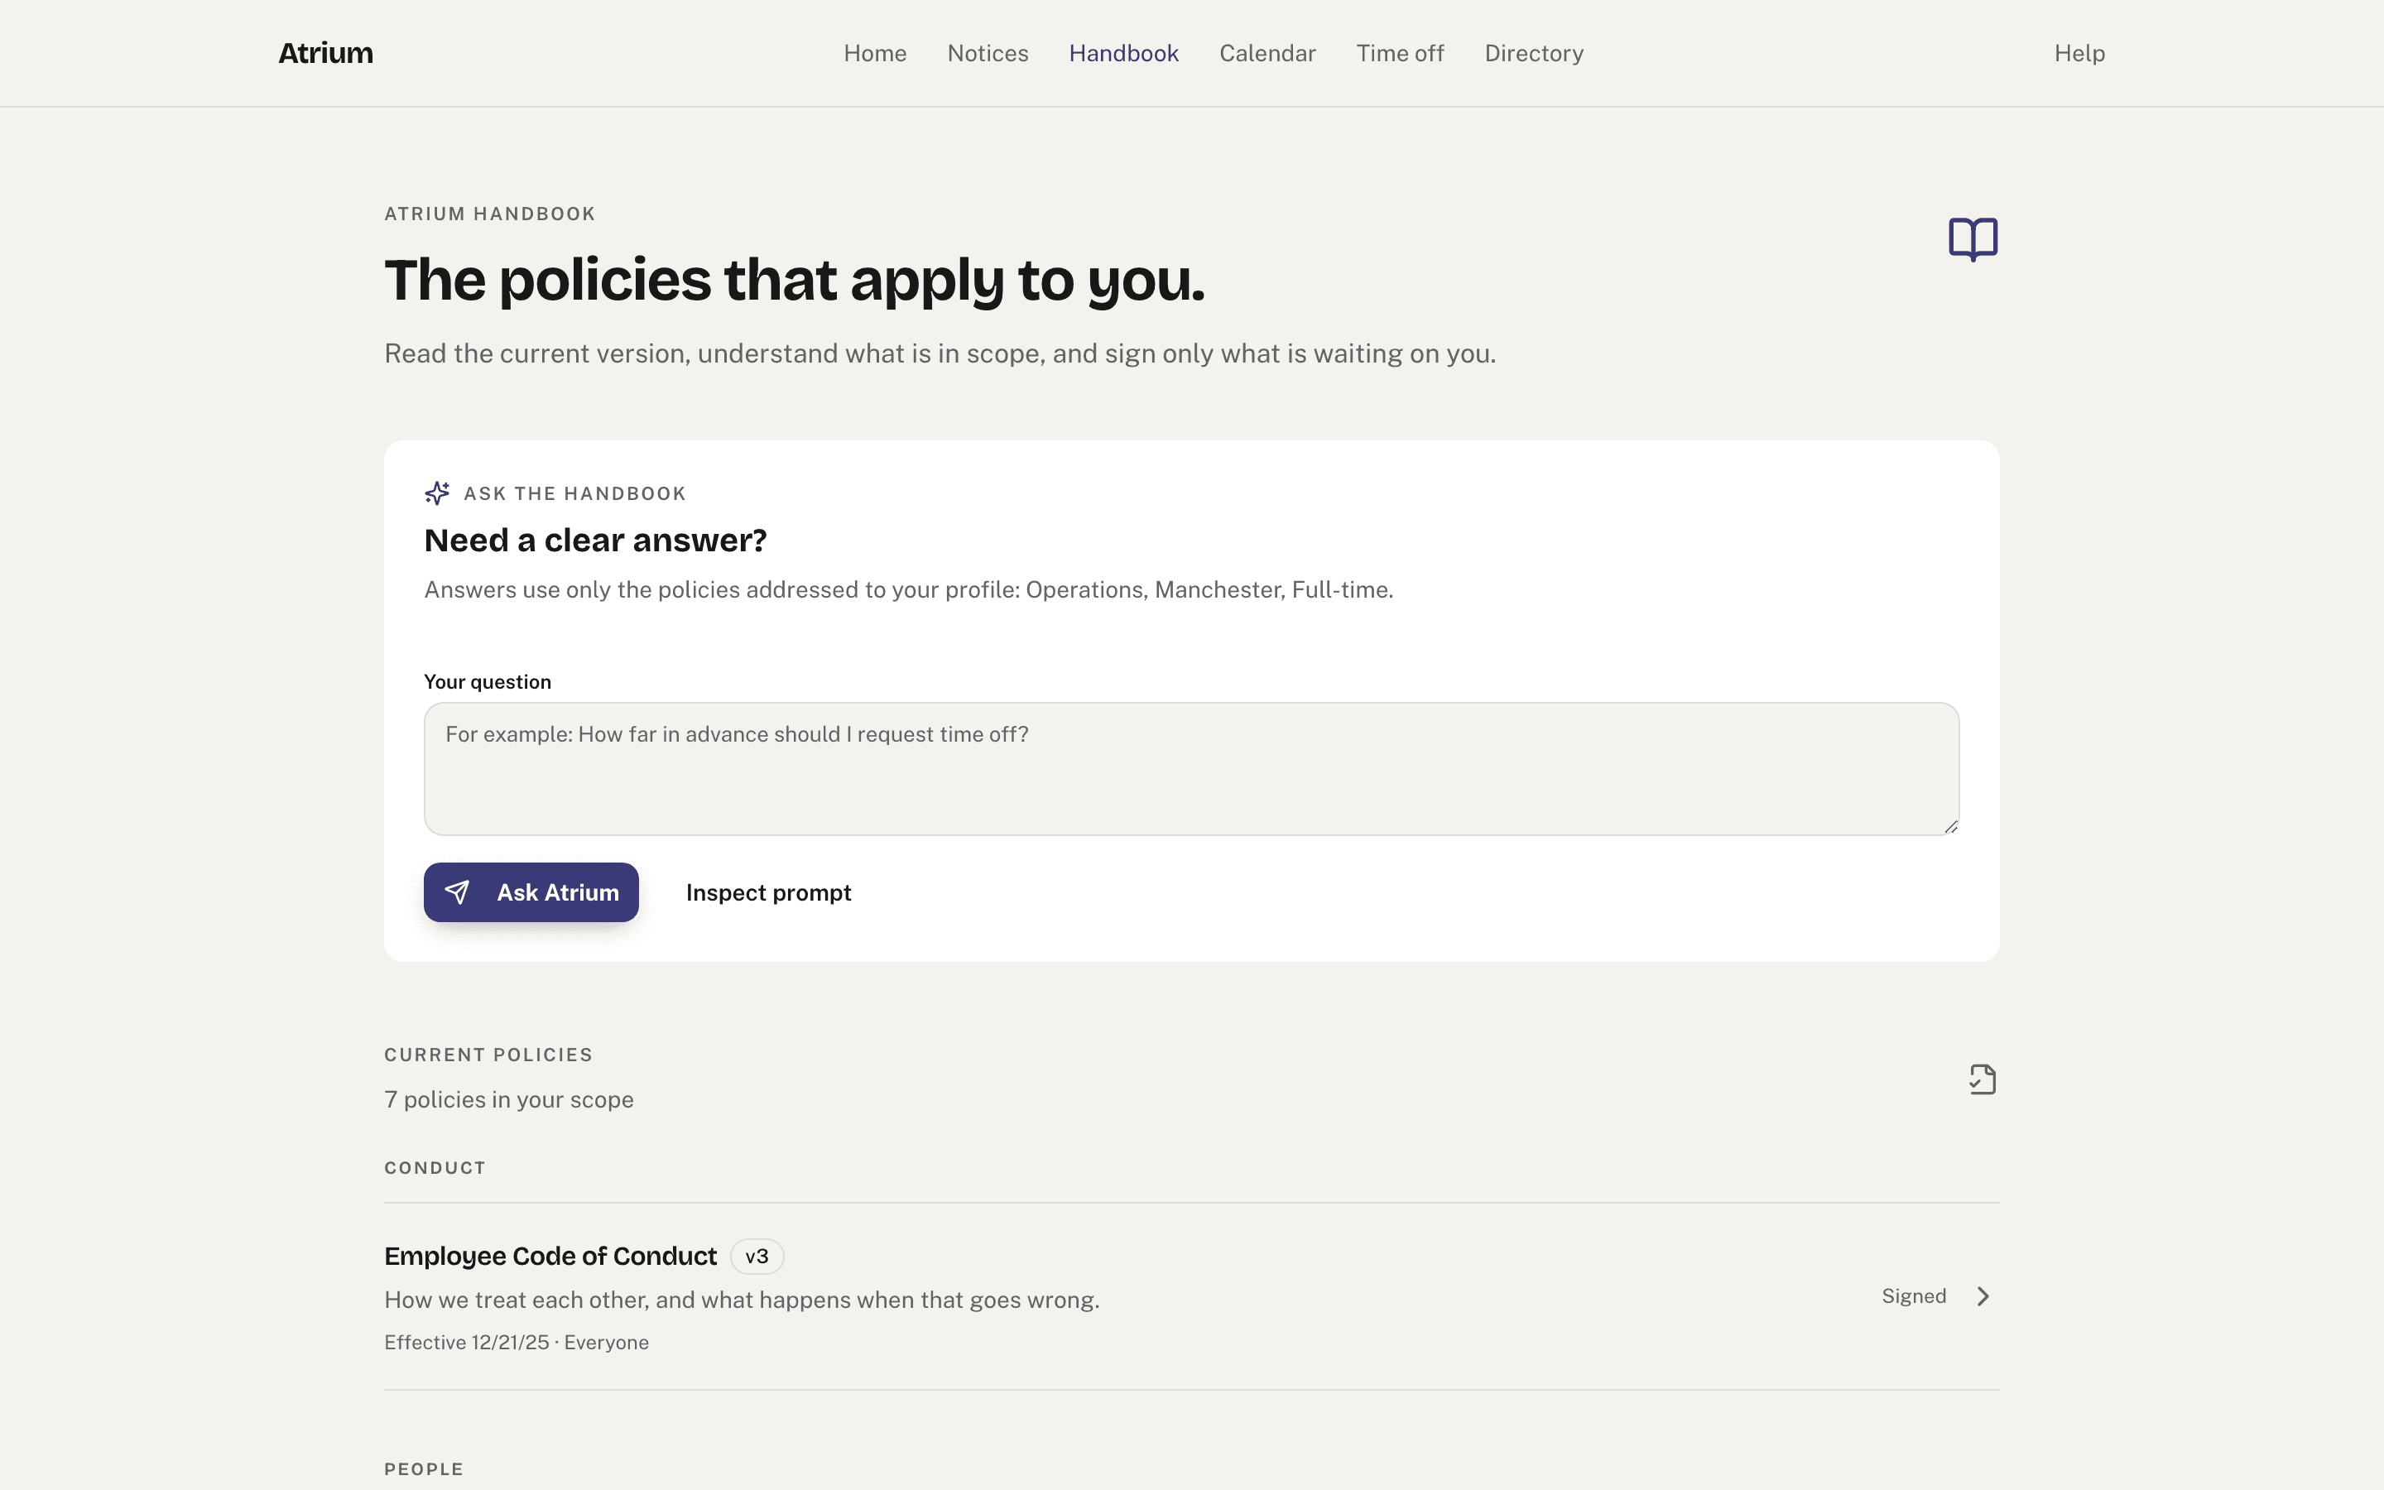Click the Signed status label
This screenshot has height=1490, width=2384.
(1913, 1295)
